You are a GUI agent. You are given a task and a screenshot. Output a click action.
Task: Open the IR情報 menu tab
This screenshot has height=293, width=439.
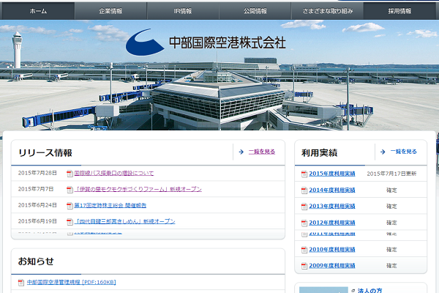tap(183, 11)
